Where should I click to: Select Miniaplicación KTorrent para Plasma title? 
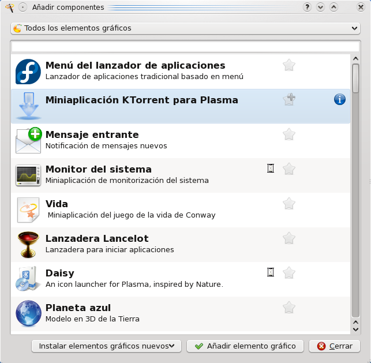point(142,100)
